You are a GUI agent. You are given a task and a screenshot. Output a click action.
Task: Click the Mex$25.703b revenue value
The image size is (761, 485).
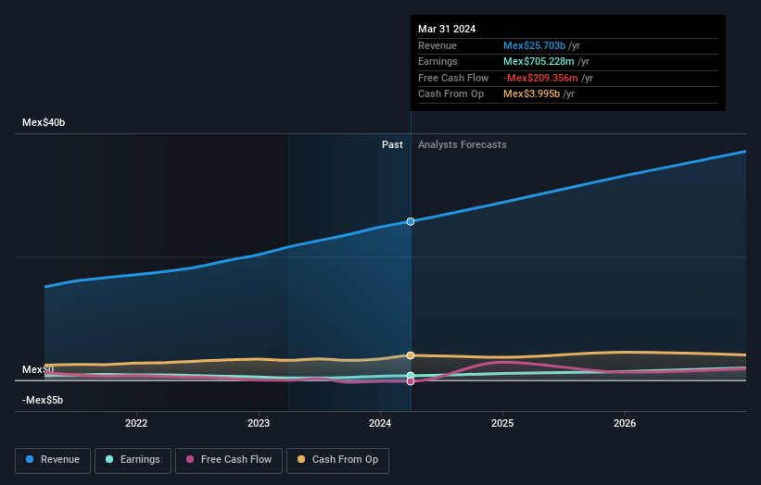(534, 45)
